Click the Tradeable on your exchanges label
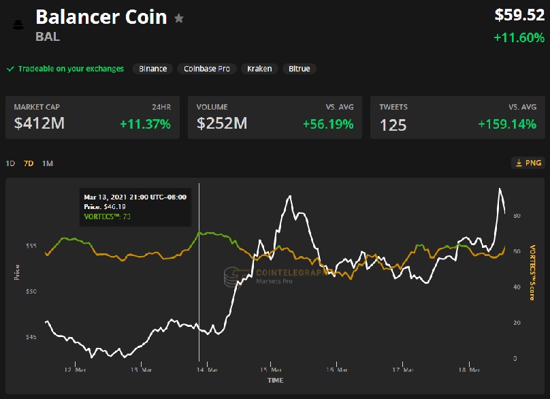The image size is (550, 399). (x=71, y=69)
